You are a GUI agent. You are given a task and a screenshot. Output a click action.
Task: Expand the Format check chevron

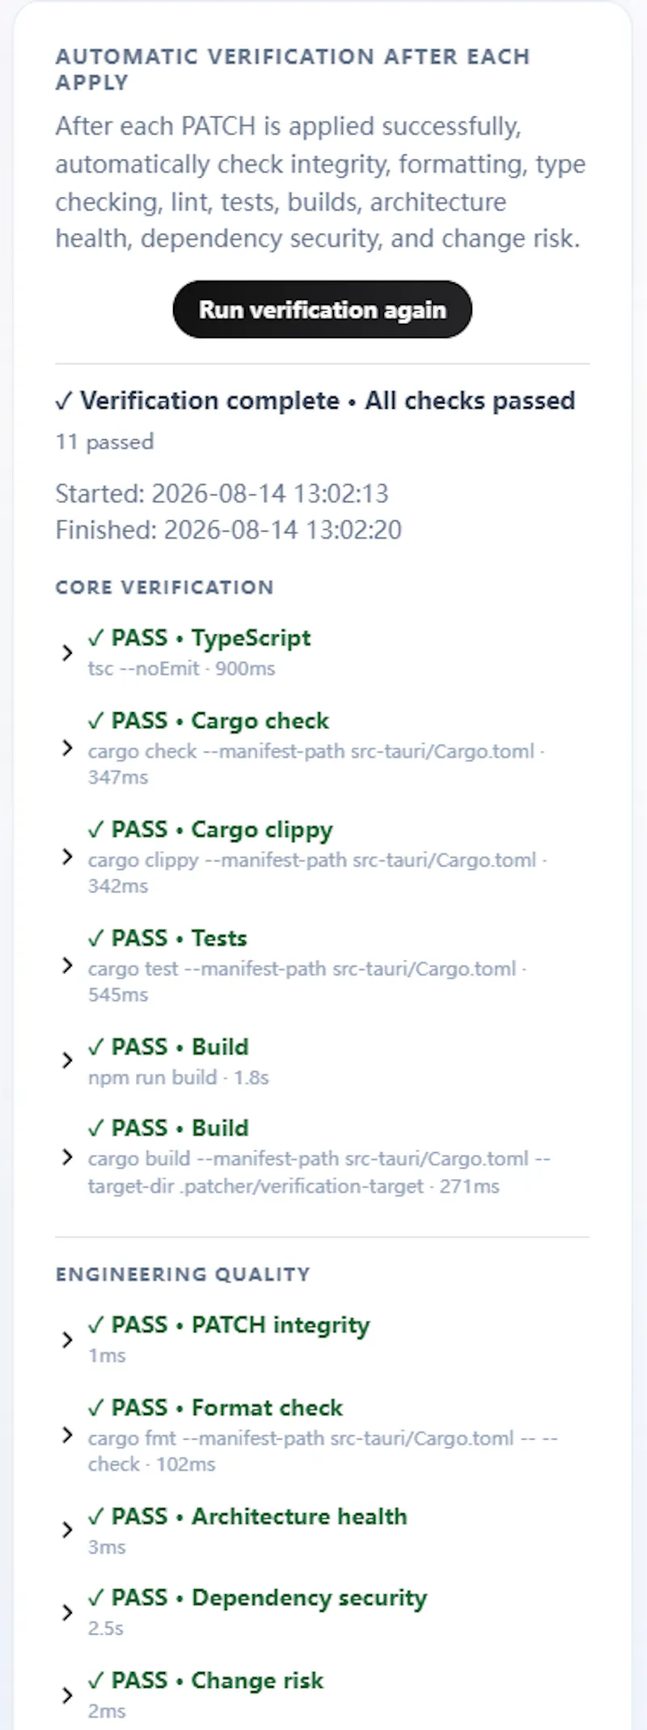(68, 1435)
